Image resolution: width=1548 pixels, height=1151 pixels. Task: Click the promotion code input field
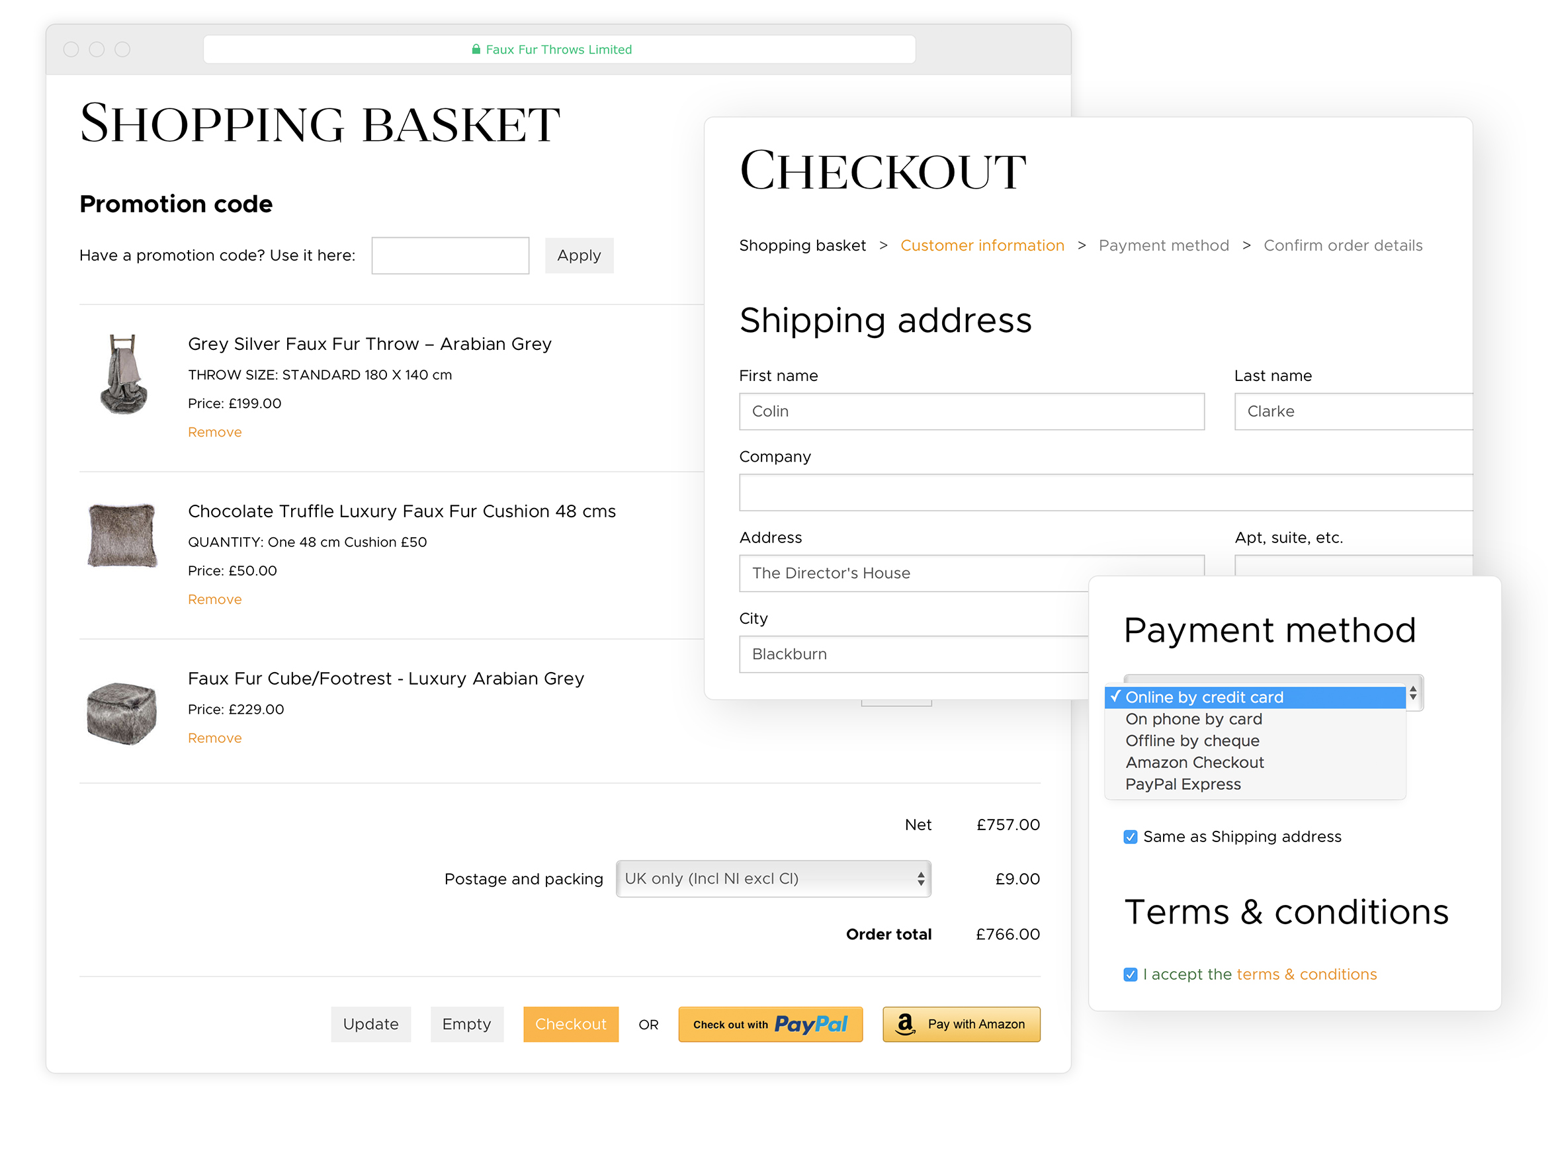[449, 255]
